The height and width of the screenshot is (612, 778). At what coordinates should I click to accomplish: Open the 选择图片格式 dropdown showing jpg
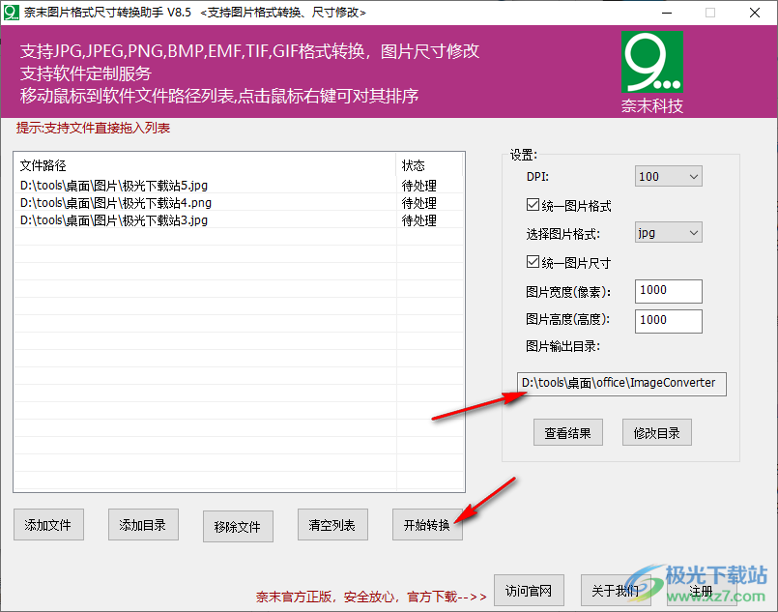669,232
